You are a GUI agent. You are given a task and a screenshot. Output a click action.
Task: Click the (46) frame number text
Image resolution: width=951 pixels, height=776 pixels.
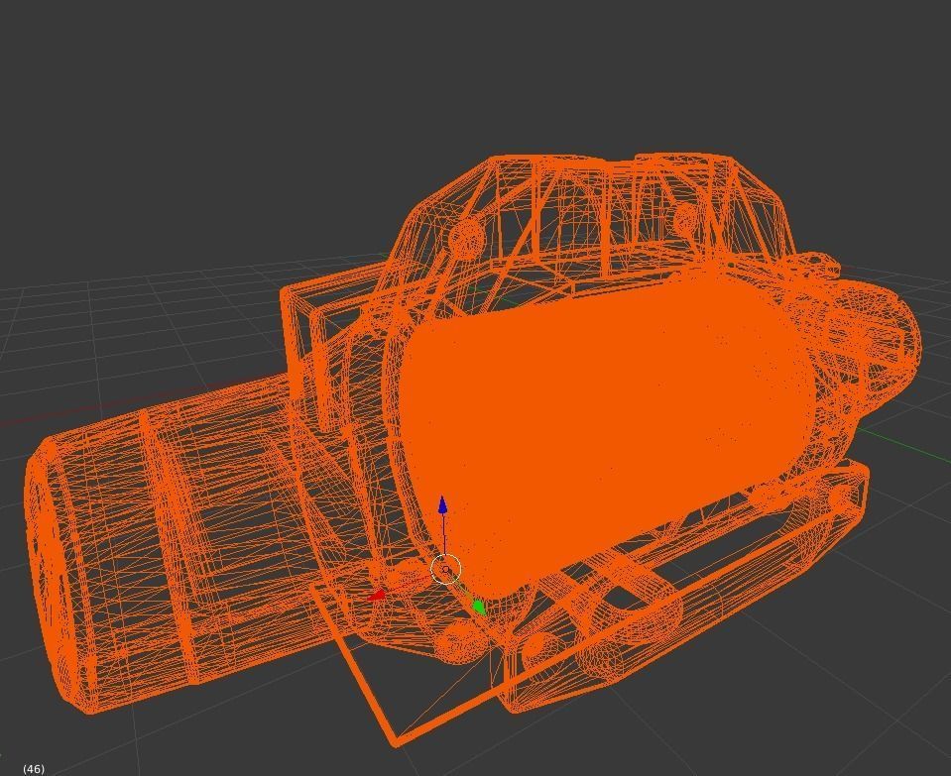coord(34,769)
